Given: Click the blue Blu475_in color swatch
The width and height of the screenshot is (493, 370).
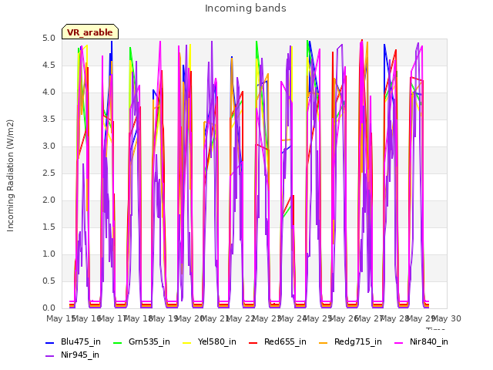Looking at the screenshot, I should click(x=49, y=342).
